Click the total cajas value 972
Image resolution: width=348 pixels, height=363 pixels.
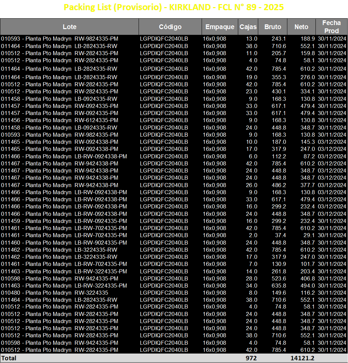(251, 358)
